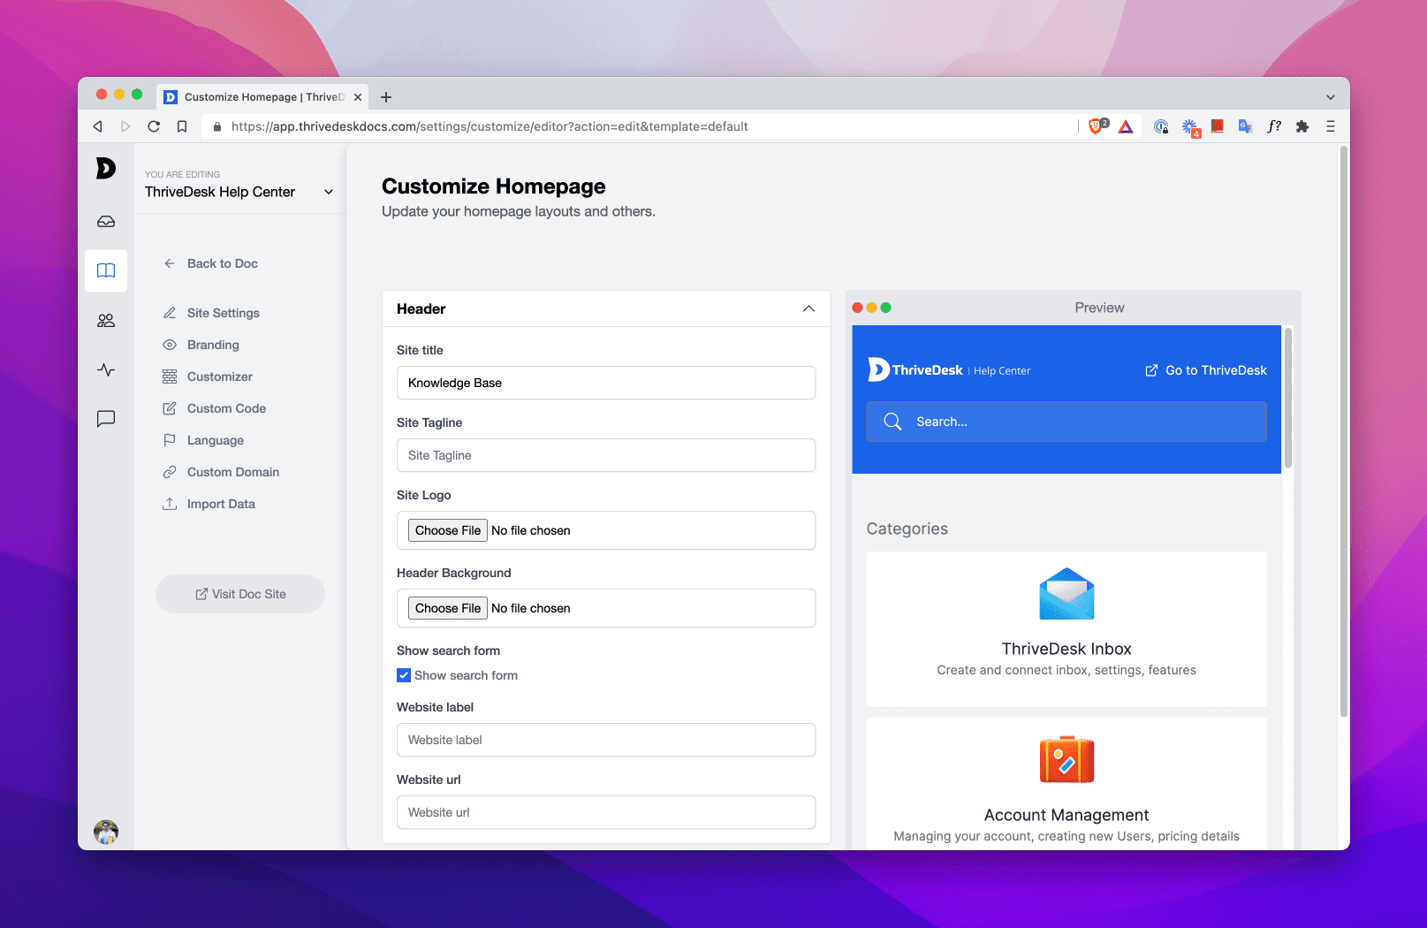1427x928 pixels.
Task: Open the Contacts people icon in left rail
Action: 106,320
